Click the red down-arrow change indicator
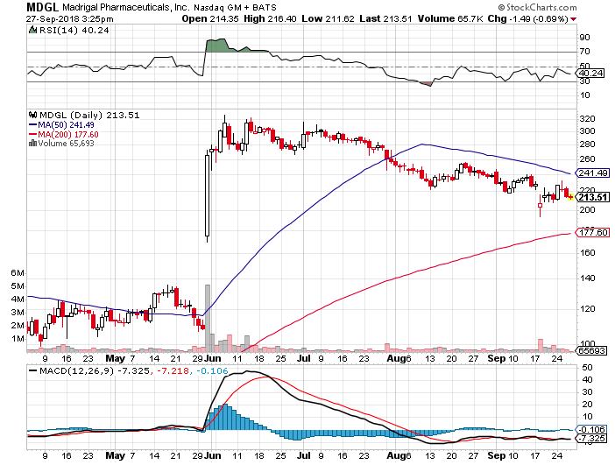The image size is (615, 465). click(574, 19)
